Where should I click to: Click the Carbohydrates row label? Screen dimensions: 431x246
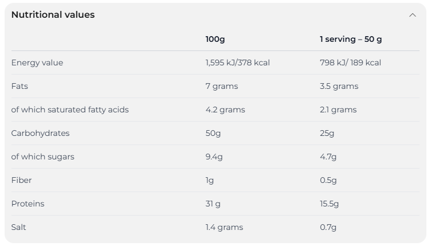[x=40, y=133]
